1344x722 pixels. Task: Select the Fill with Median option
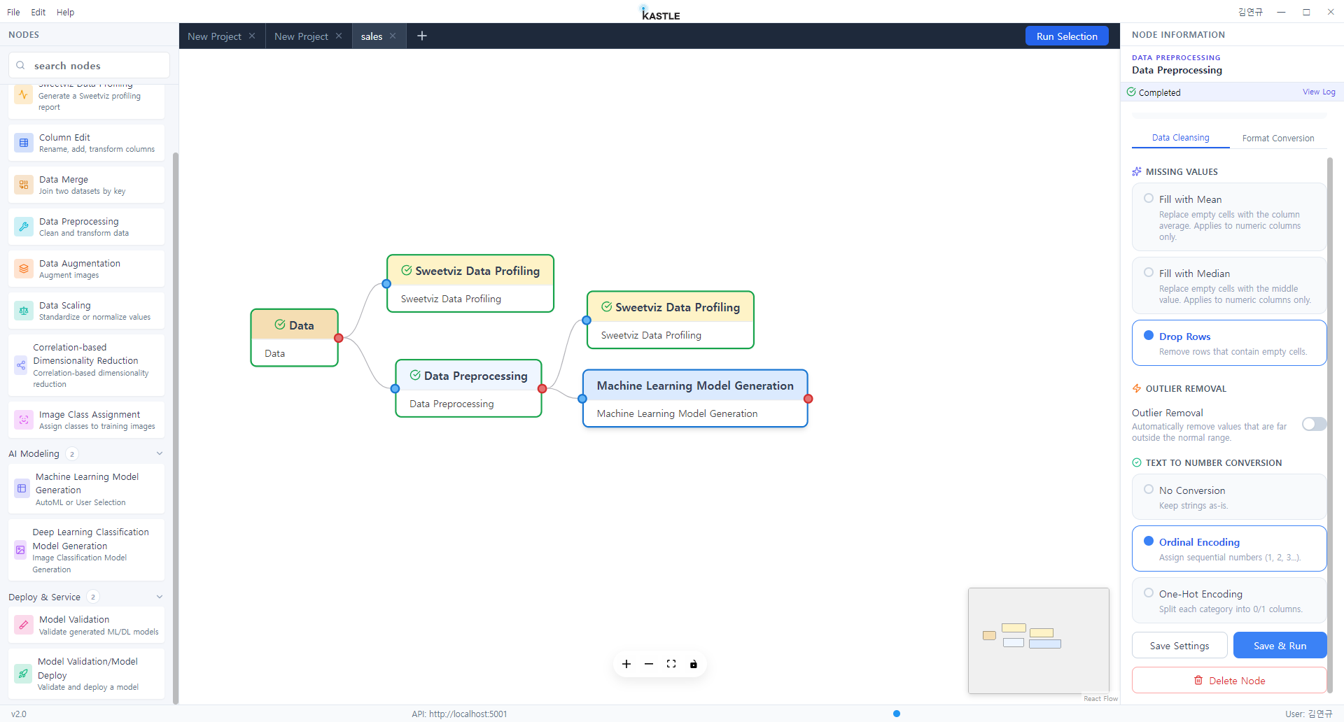[x=1229, y=285]
